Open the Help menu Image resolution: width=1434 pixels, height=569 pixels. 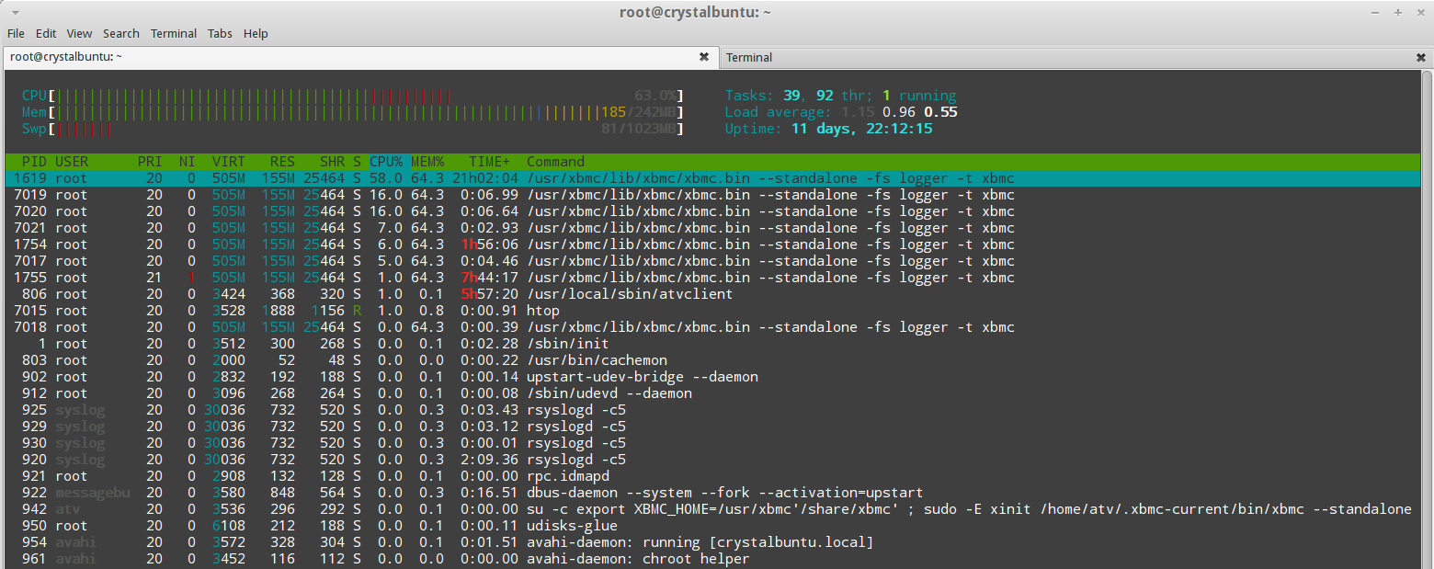(x=256, y=33)
